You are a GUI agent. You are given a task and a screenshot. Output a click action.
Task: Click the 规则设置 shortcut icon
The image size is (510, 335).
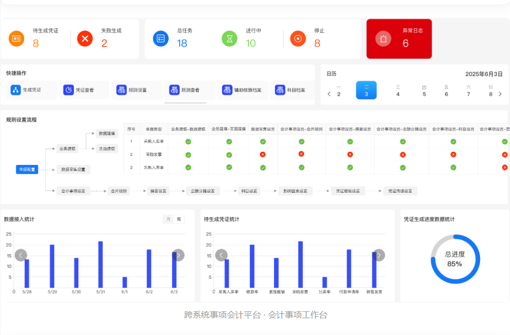121,90
